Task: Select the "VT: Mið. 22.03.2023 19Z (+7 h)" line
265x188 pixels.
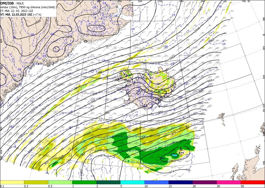Action: pos(21,15)
